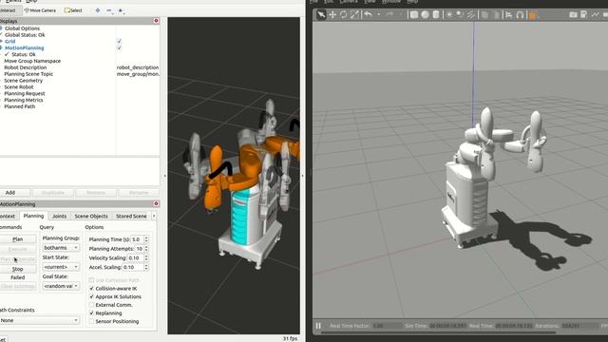This screenshot has width=608, height=342.
Task: Open the RViz Help menu
Action: click(31, 1)
